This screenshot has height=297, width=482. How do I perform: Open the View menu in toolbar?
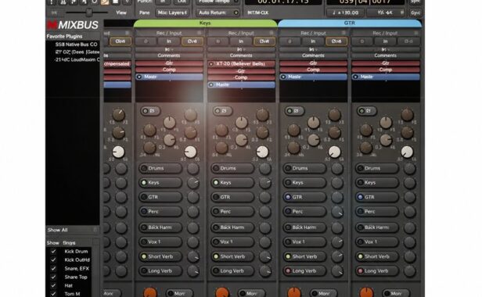point(121,13)
